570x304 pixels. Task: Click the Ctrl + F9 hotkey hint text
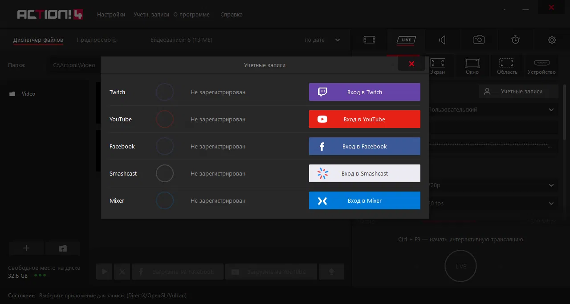(460, 239)
